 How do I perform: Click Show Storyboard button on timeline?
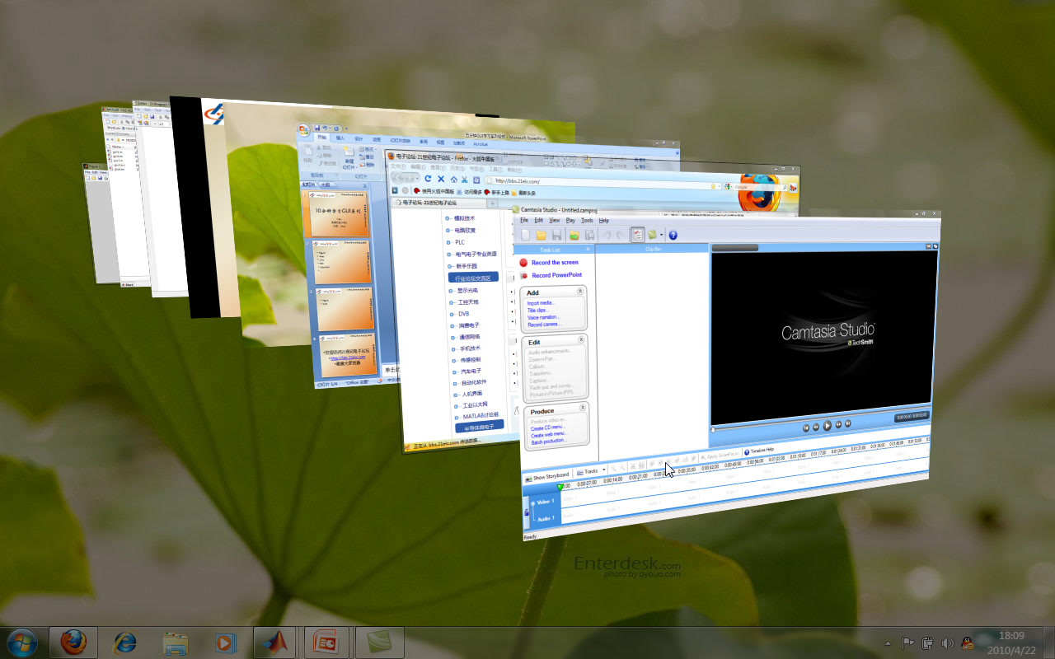click(x=546, y=476)
